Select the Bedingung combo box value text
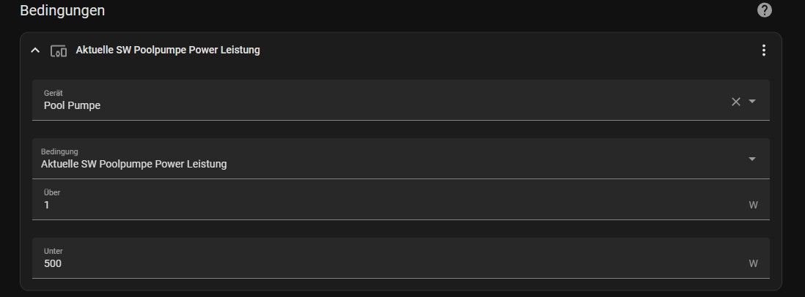 point(133,164)
